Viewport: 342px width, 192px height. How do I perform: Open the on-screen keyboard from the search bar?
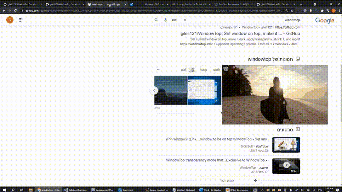tap(174, 20)
